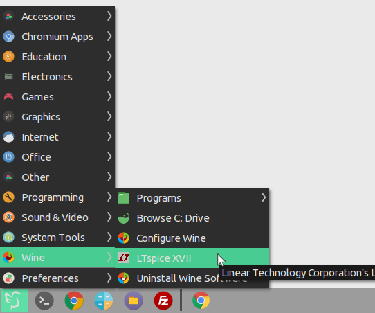Click the green Programs folder icon
The width and height of the screenshot is (375, 313).
[x=124, y=198]
